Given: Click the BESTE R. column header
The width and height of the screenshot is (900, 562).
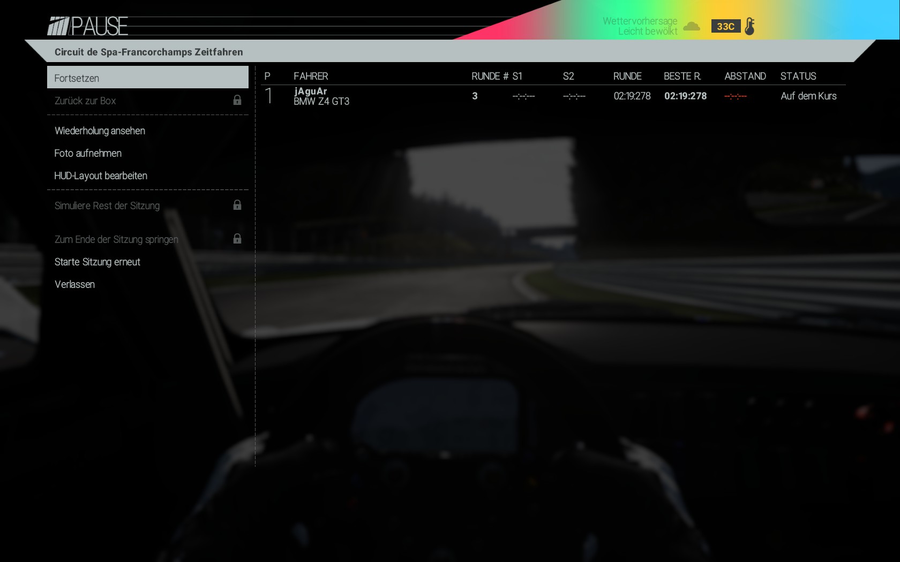Looking at the screenshot, I should 682,76.
